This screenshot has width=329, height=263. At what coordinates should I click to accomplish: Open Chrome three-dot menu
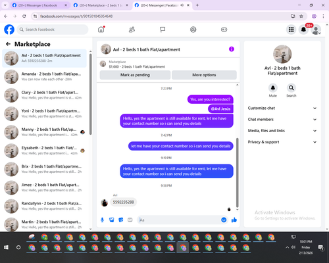[323, 16]
